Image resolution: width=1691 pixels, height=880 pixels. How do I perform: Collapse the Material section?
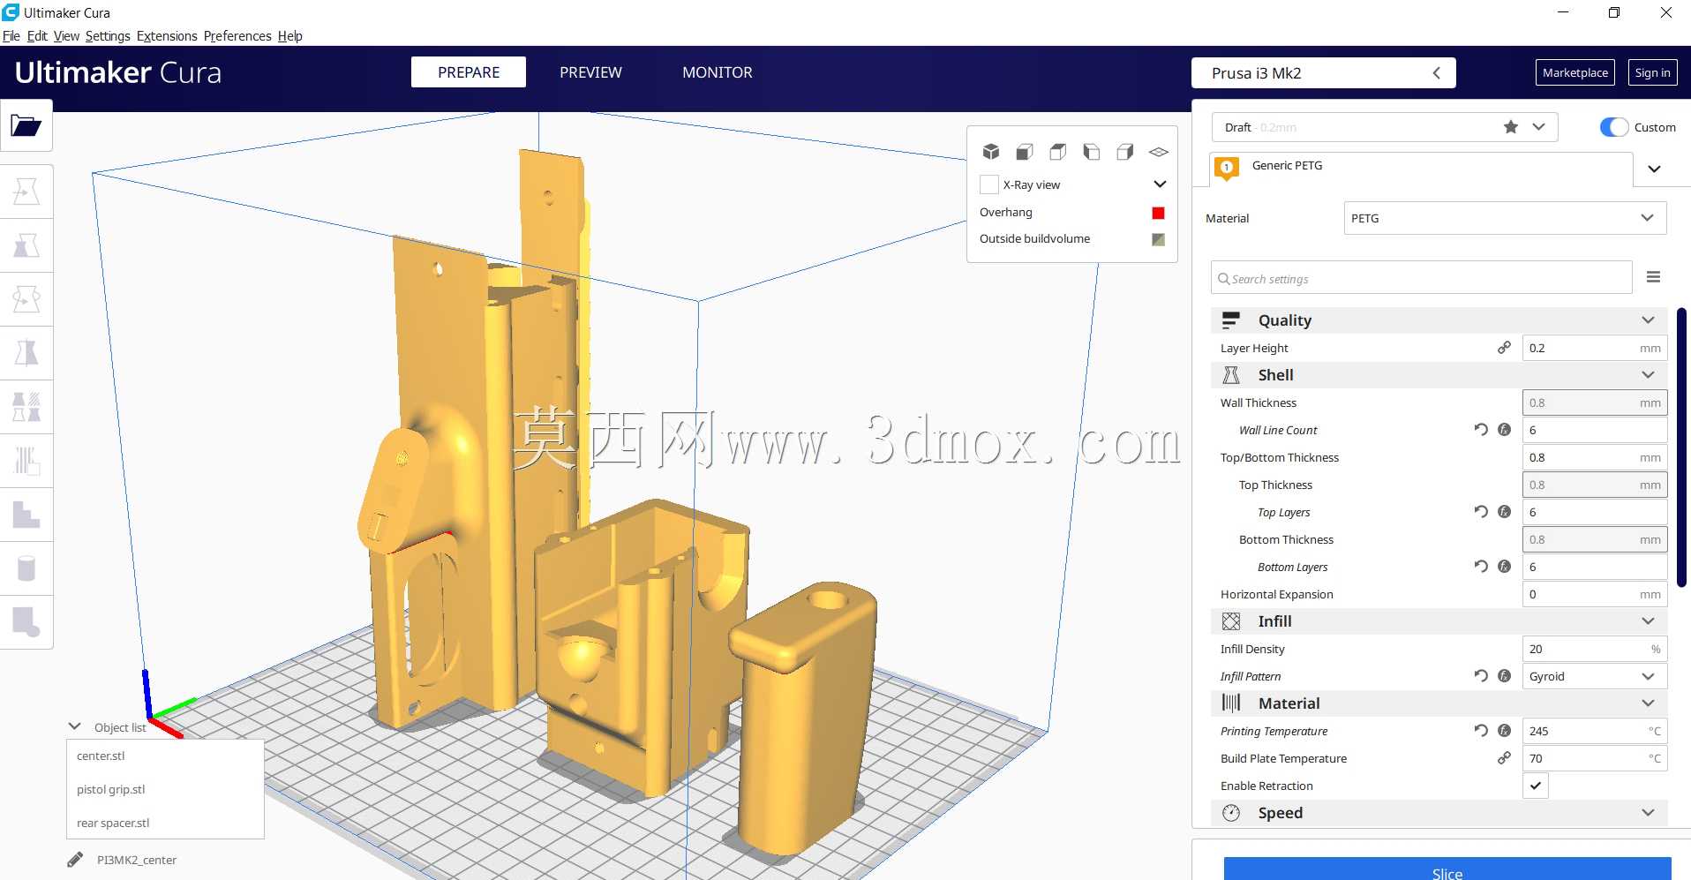1647,703
